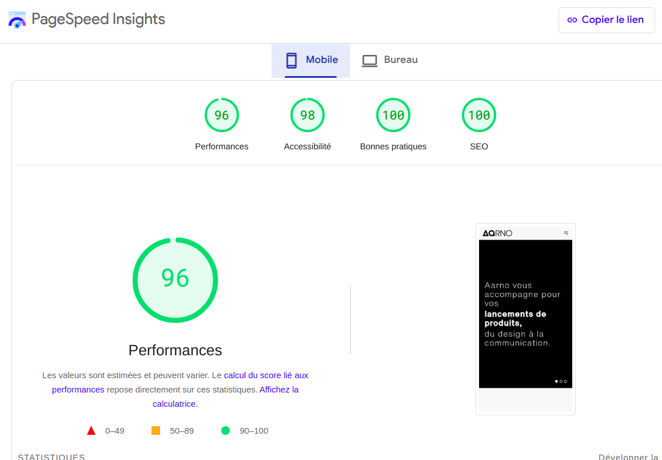
Task: Click the chain link icon in Copier button
Action: coord(572,20)
